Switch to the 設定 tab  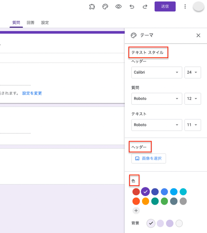coord(45,23)
